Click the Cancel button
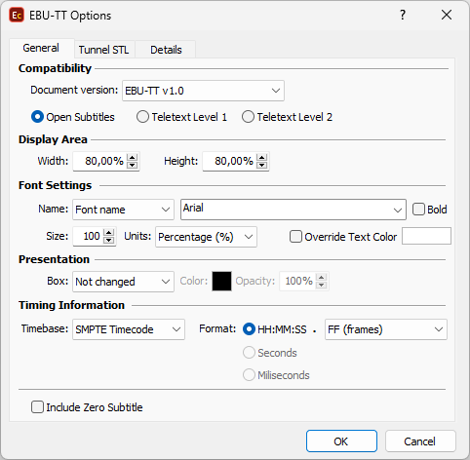This screenshot has width=470, height=460. (420, 441)
